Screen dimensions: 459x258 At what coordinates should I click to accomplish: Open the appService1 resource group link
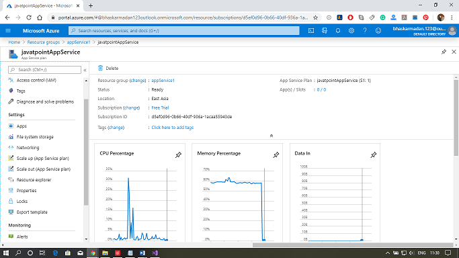click(163, 81)
